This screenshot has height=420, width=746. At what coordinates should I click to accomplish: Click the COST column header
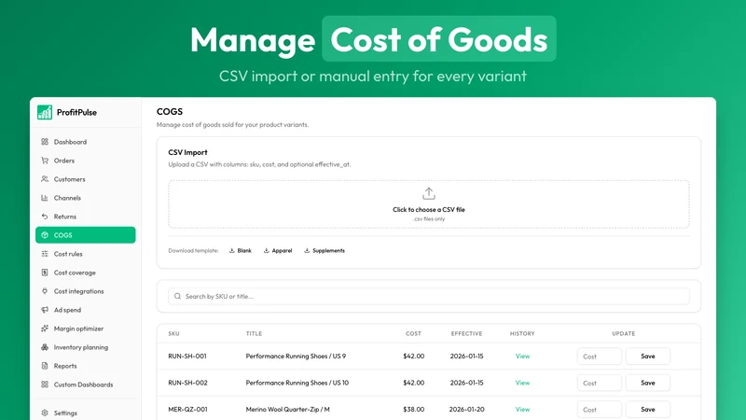(x=413, y=334)
